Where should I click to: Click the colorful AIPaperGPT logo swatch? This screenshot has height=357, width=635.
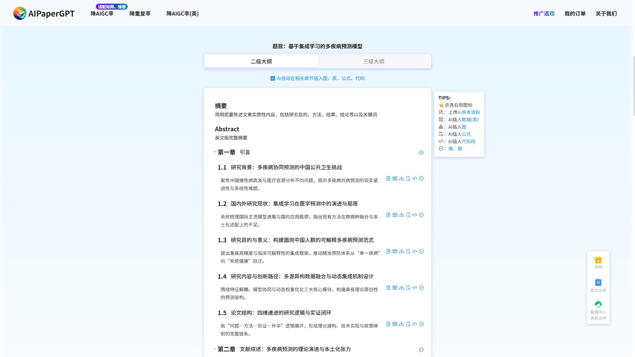pos(20,13)
